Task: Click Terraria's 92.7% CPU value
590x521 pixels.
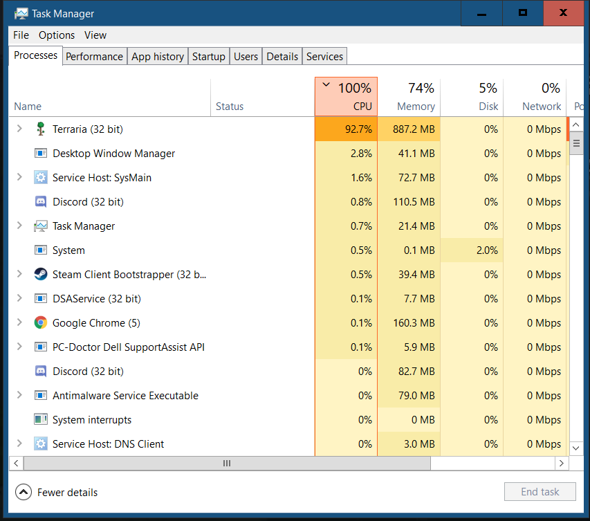Action: click(346, 129)
